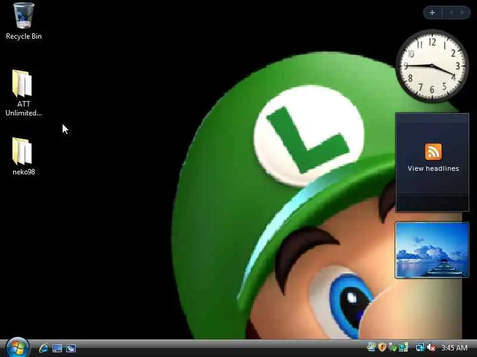Click the 3:45 AM taskbar clock
477x357 pixels.
coord(454,347)
